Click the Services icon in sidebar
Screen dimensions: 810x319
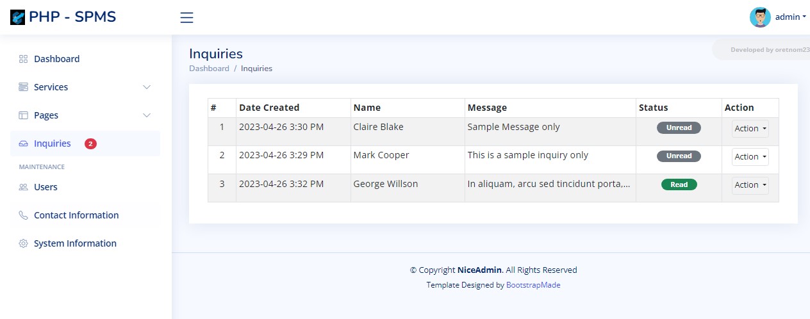coord(23,87)
